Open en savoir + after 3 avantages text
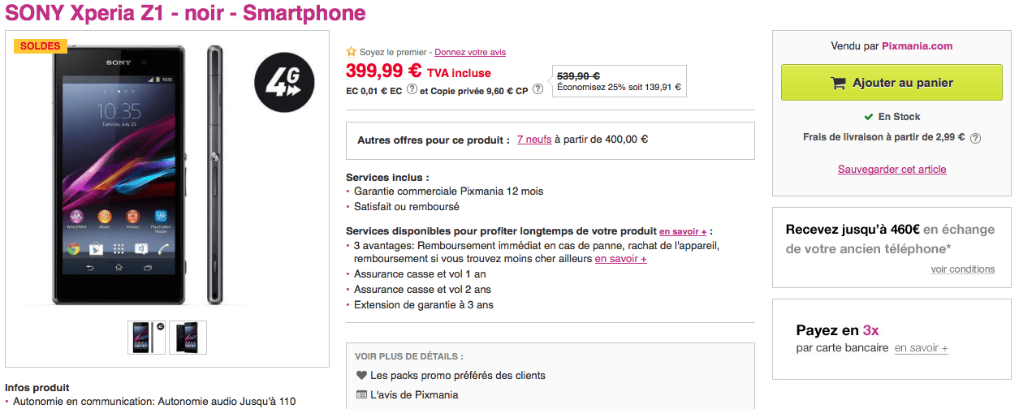 coord(620,259)
